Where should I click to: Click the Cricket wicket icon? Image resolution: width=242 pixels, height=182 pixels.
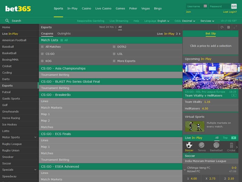[231, 145]
